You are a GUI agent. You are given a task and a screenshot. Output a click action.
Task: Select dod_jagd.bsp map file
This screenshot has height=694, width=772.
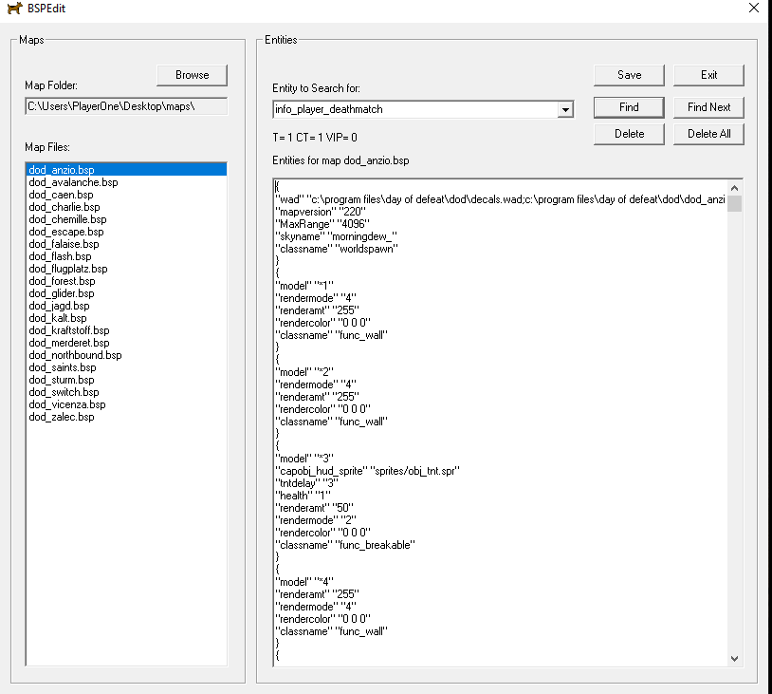click(126, 306)
